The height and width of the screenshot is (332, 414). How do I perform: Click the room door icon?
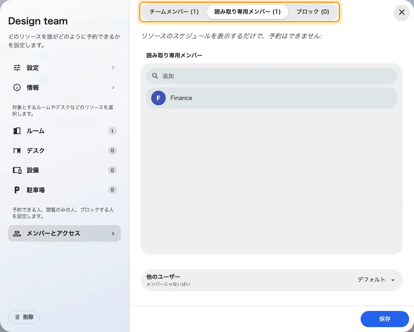17,131
